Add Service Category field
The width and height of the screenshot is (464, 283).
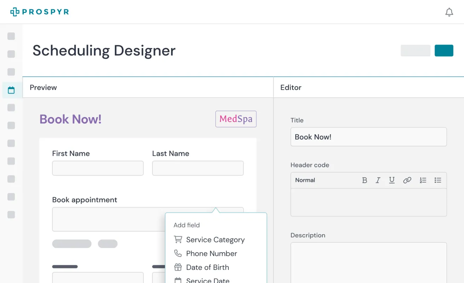[209, 240]
